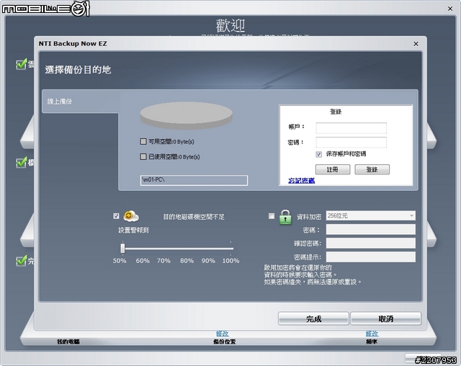Click the 目的地磁碟機空間不足 label
Screen dimensions: 461x366
[194, 217]
